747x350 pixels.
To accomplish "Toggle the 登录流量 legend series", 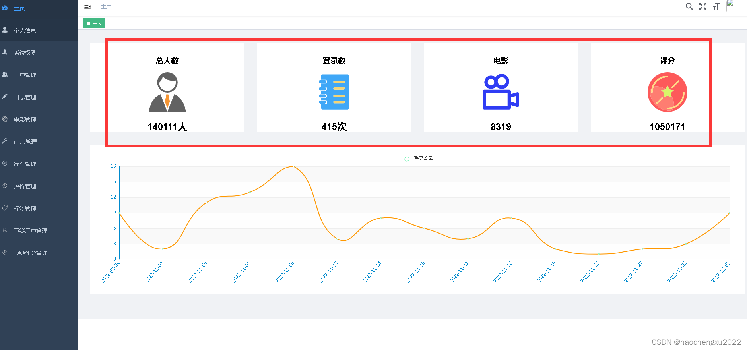I will 417,159.
